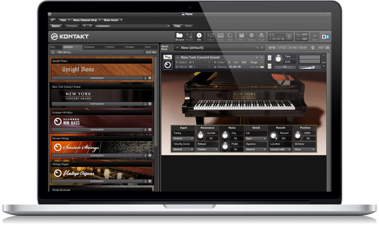Image resolution: width=379 pixels, height=229 pixels.
Task: Toggle Compare mode
Action: [72, 26]
